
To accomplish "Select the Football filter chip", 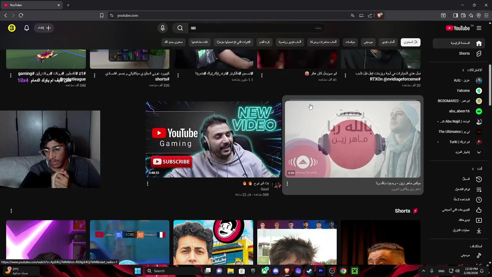I will tap(264, 42).
